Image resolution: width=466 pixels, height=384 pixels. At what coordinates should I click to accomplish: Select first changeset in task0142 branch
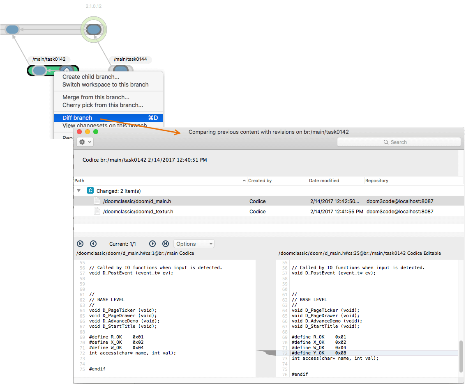[39, 71]
